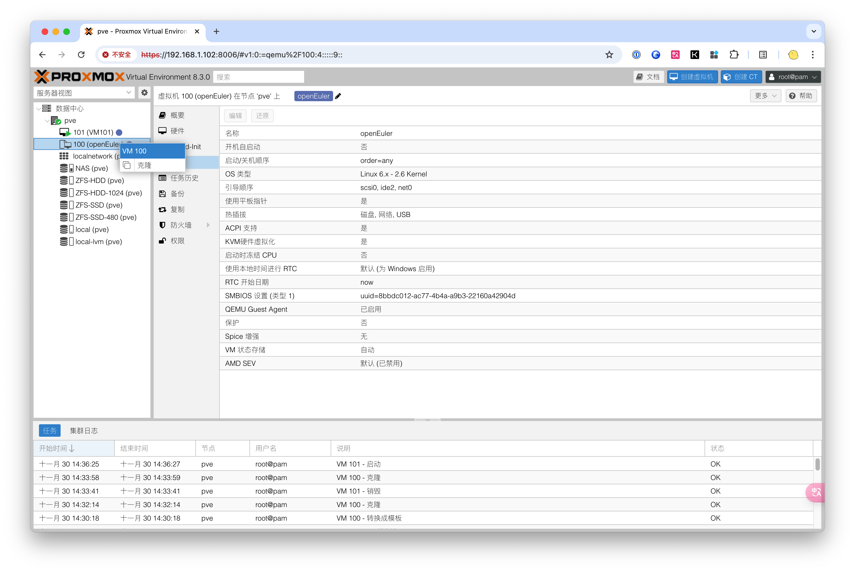Viewport: 855px width, 572px height.
Task: Click the Permissions (权限) unlock icon
Action: click(x=163, y=241)
